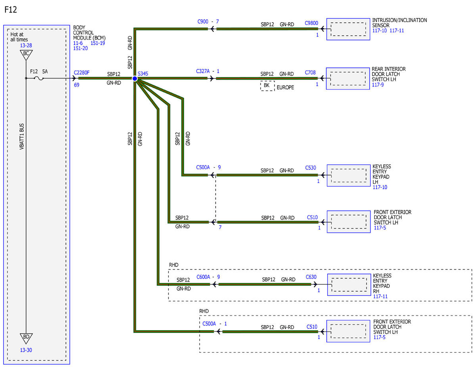476x367 pixels.
Task: Select the Keyless Entry Keypad RH component box
Action: [348, 285]
